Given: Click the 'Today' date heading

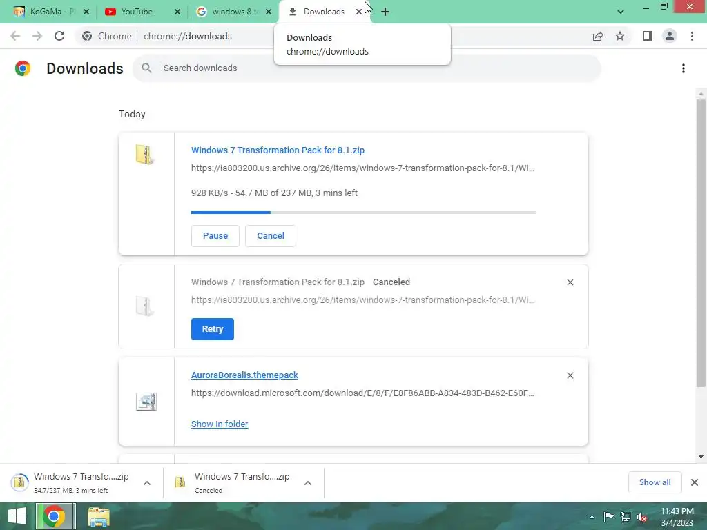Looking at the screenshot, I should [132, 114].
